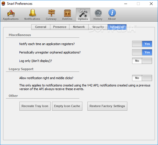
Task: Select the Options tools icon
Action: pos(83,15)
